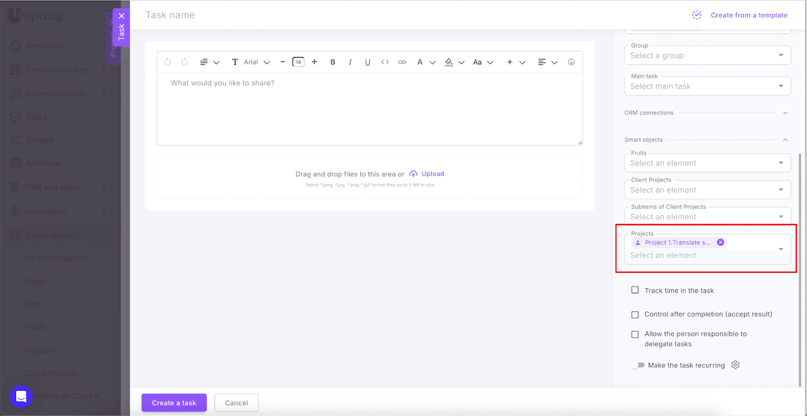Click the insert plus icon
807x416 pixels.
(510, 62)
